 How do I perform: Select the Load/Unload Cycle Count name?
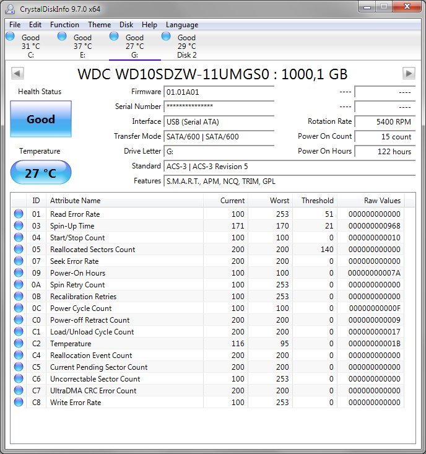92,332
